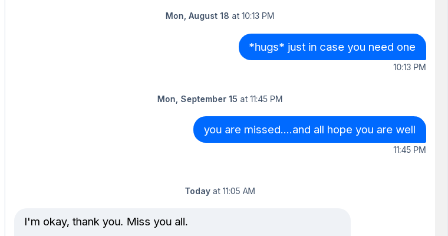Click "at 11:05 AM" beside Today label
The image size is (448, 236).
tap(234, 191)
